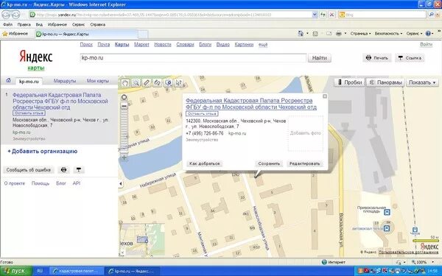Click the Почта link in top navigation
Viewport: 442px width, 276px height.
click(103, 44)
